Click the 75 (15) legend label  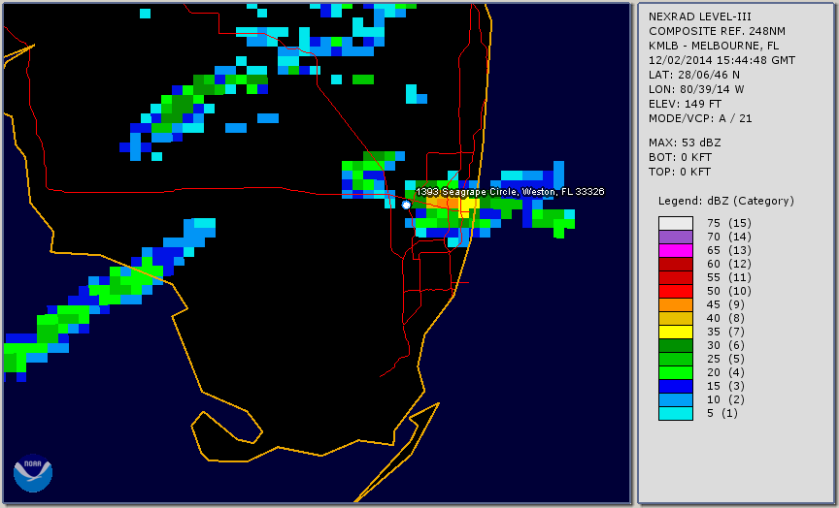pyautogui.click(x=728, y=223)
